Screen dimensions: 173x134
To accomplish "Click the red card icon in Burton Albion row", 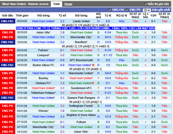I will pos(93,65).
